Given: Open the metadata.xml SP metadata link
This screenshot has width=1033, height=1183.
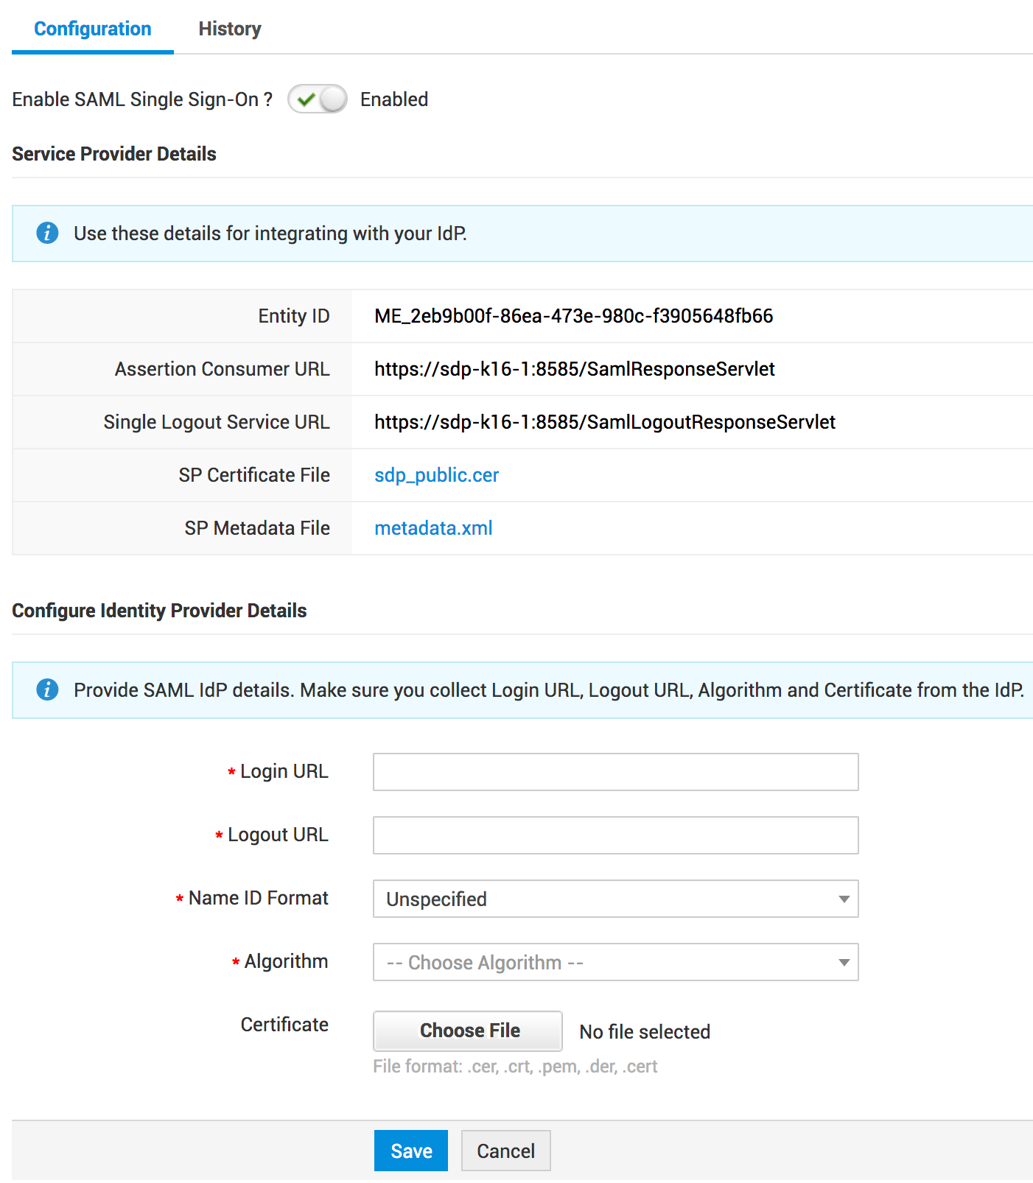Looking at the screenshot, I should [x=433, y=528].
